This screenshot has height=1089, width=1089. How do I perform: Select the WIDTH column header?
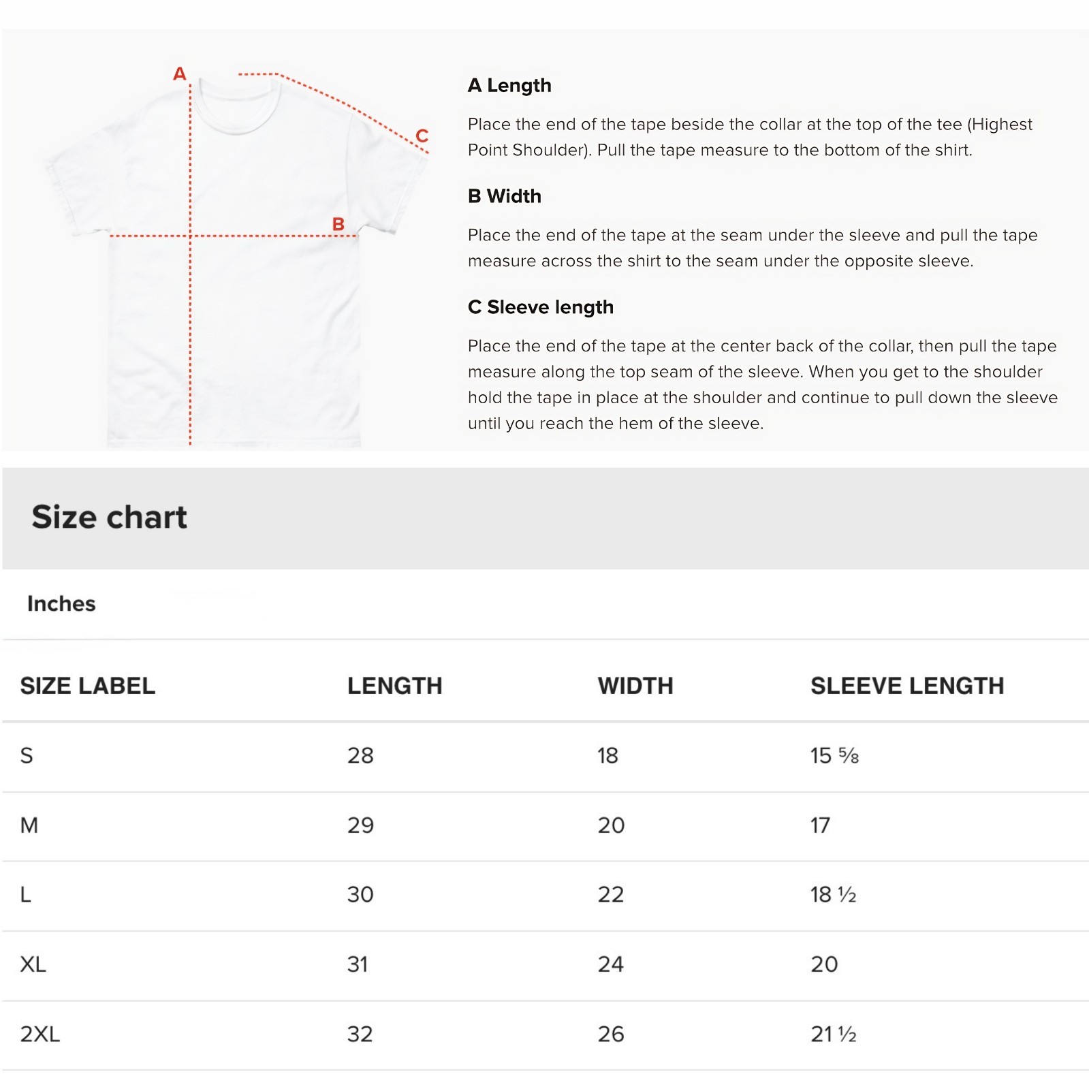(635, 686)
